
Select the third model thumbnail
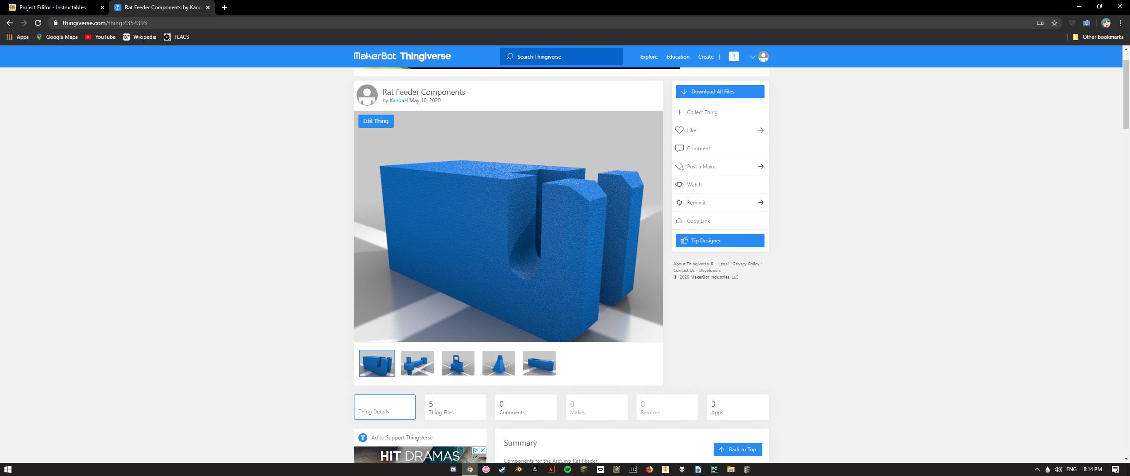click(x=458, y=363)
